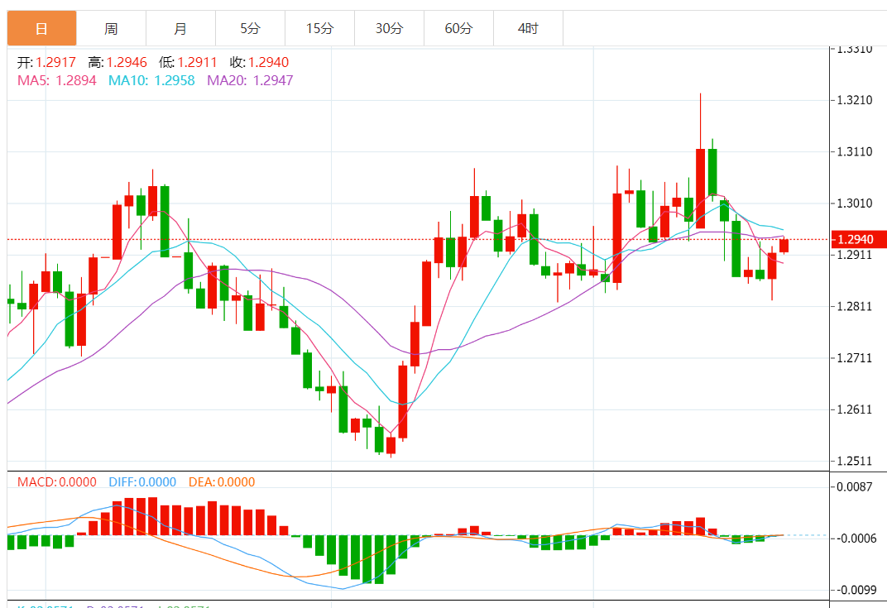Click the 1.2611 price axis label
887x608 pixels.
[855, 409]
